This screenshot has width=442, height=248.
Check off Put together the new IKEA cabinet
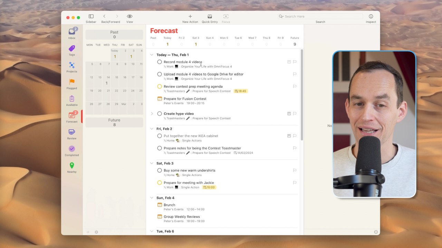(x=160, y=136)
